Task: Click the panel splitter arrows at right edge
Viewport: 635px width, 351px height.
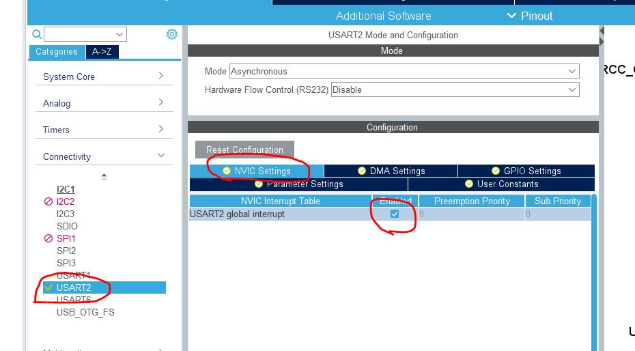Action: click(602, 36)
